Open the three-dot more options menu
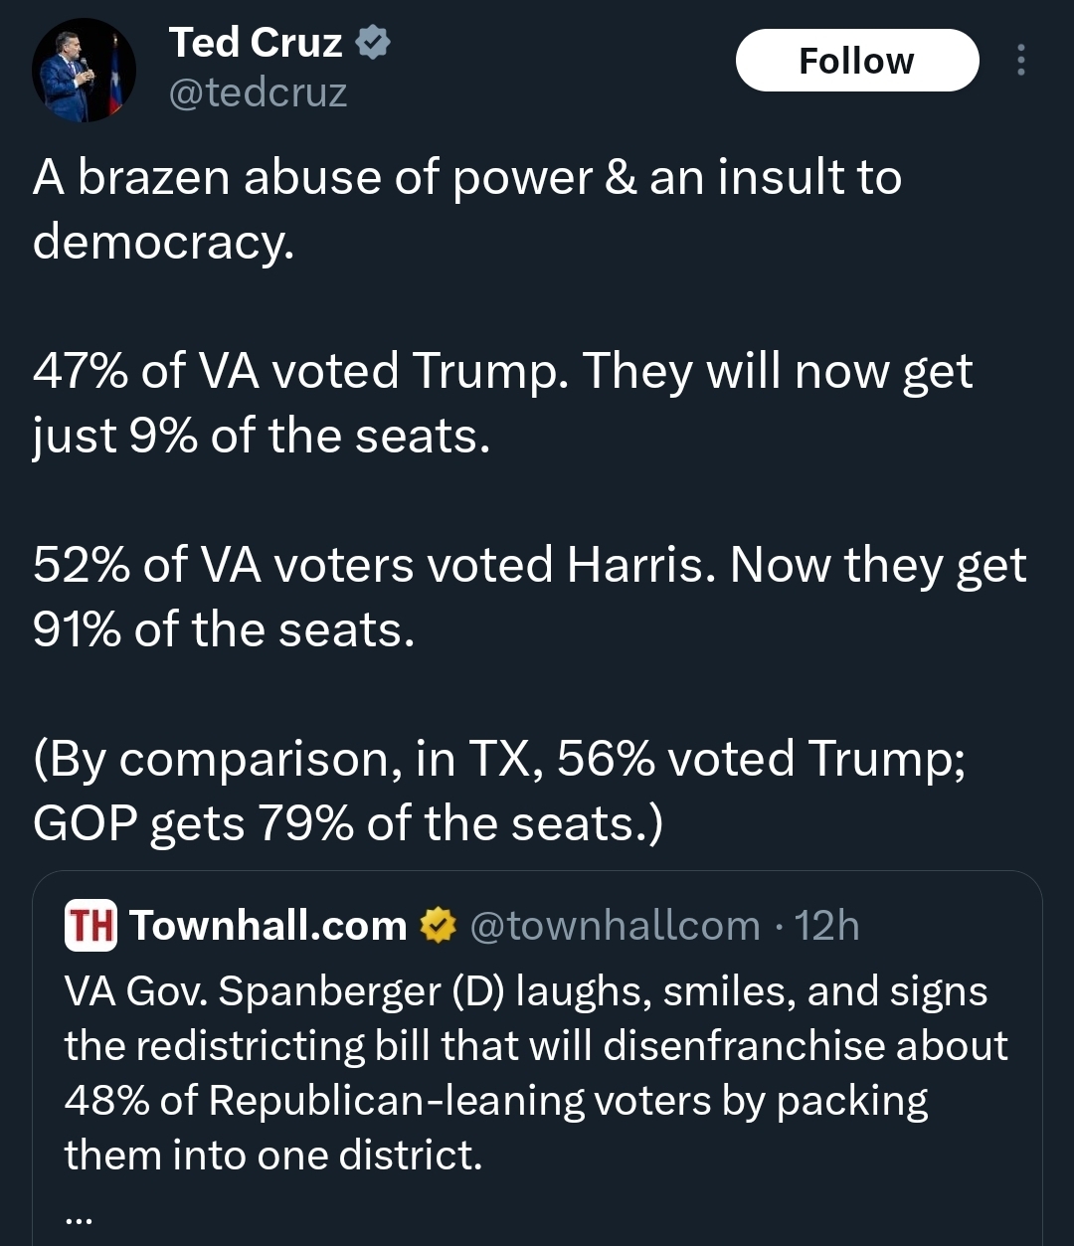The height and width of the screenshot is (1246, 1074). tap(1020, 61)
